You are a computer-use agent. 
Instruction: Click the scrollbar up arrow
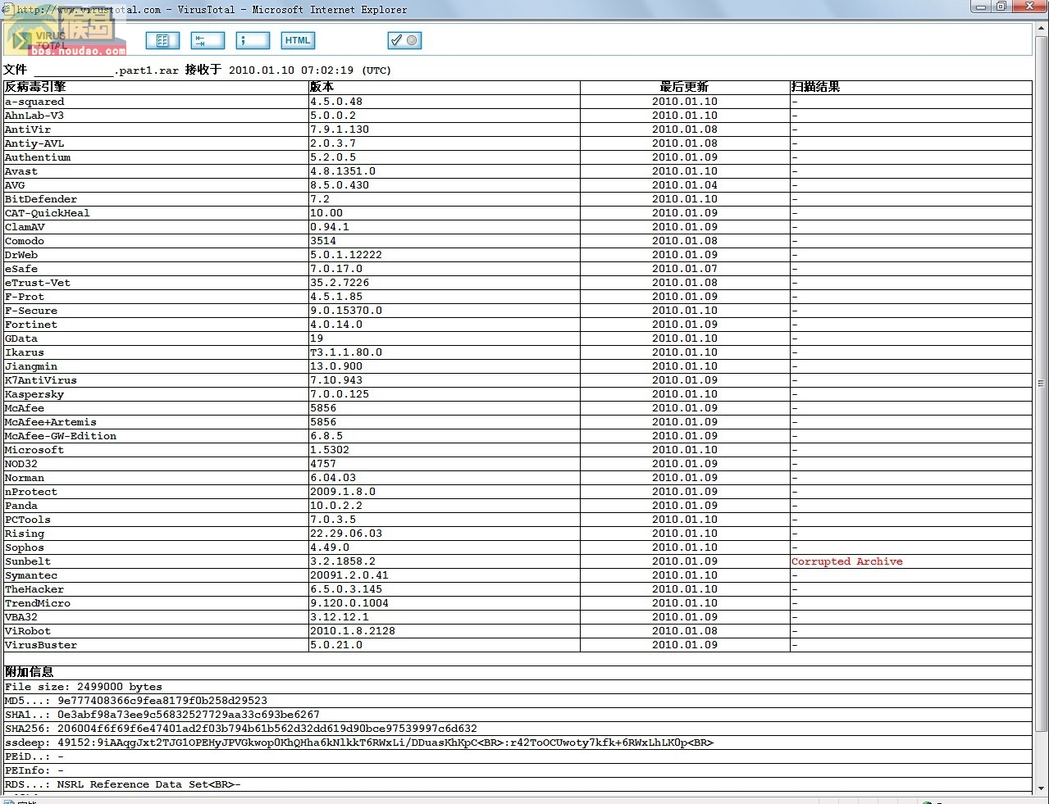[x=1042, y=29]
